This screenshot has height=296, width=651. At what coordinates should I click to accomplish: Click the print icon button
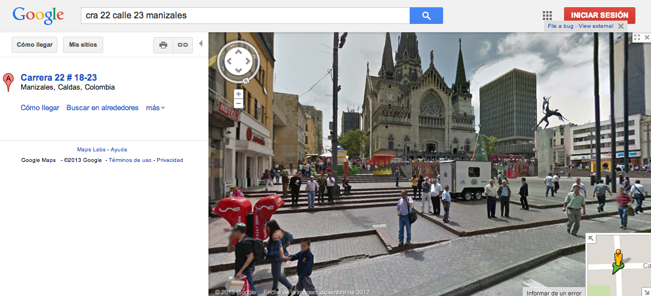click(163, 45)
